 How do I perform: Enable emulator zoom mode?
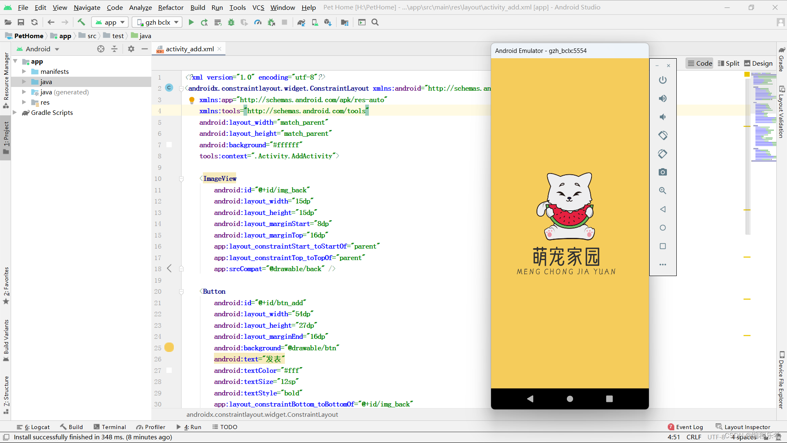[663, 190]
